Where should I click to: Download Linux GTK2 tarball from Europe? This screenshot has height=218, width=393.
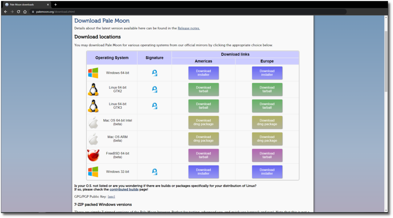(267, 89)
